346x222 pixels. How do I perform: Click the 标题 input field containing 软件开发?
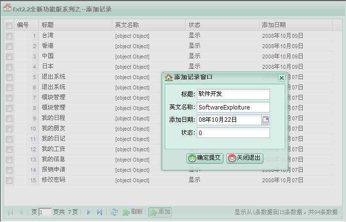click(233, 94)
